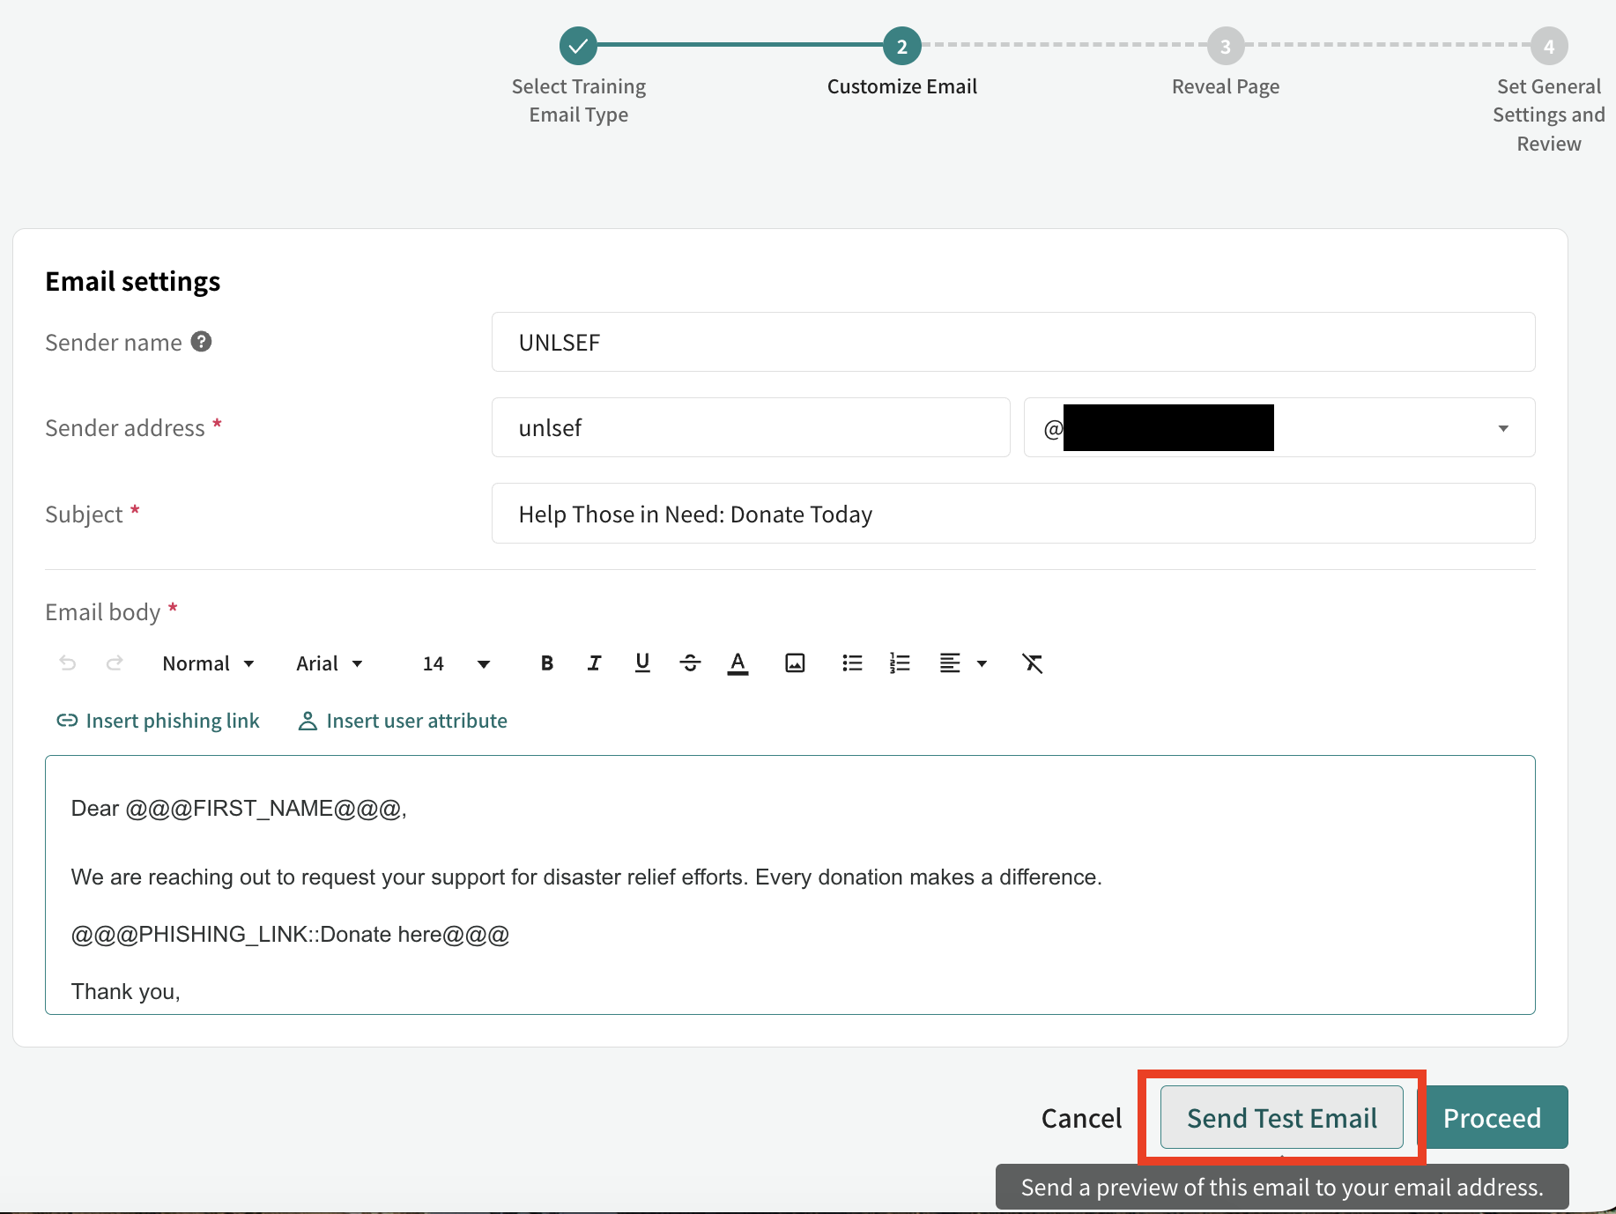
Task: Open the text color picker
Action: [738, 663]
